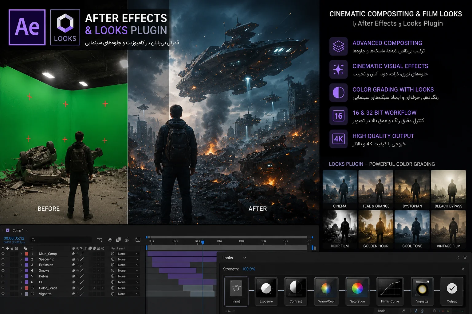This screenshot has width=472, height=314.
Task: Open the Parent dropdown of the Smoke layer
Action: 128,270
